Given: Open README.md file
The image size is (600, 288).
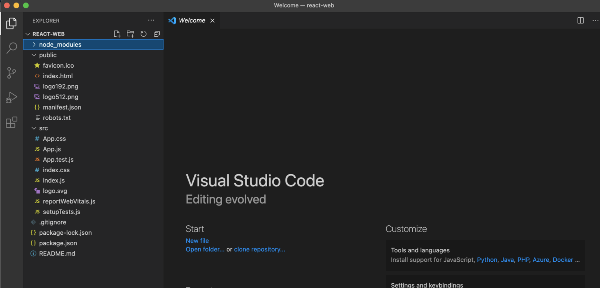Looking at the screenshot, I should (x=93, y=254).
